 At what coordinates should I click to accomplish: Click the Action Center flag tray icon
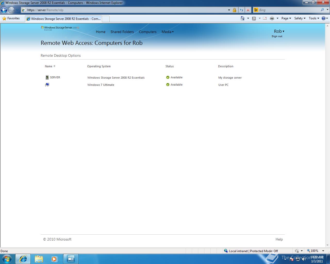[291, 259]
